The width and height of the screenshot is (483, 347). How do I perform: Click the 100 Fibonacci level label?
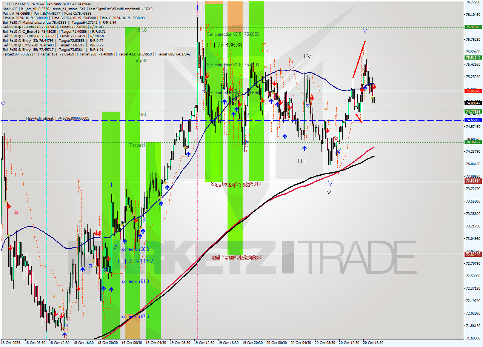142,115
